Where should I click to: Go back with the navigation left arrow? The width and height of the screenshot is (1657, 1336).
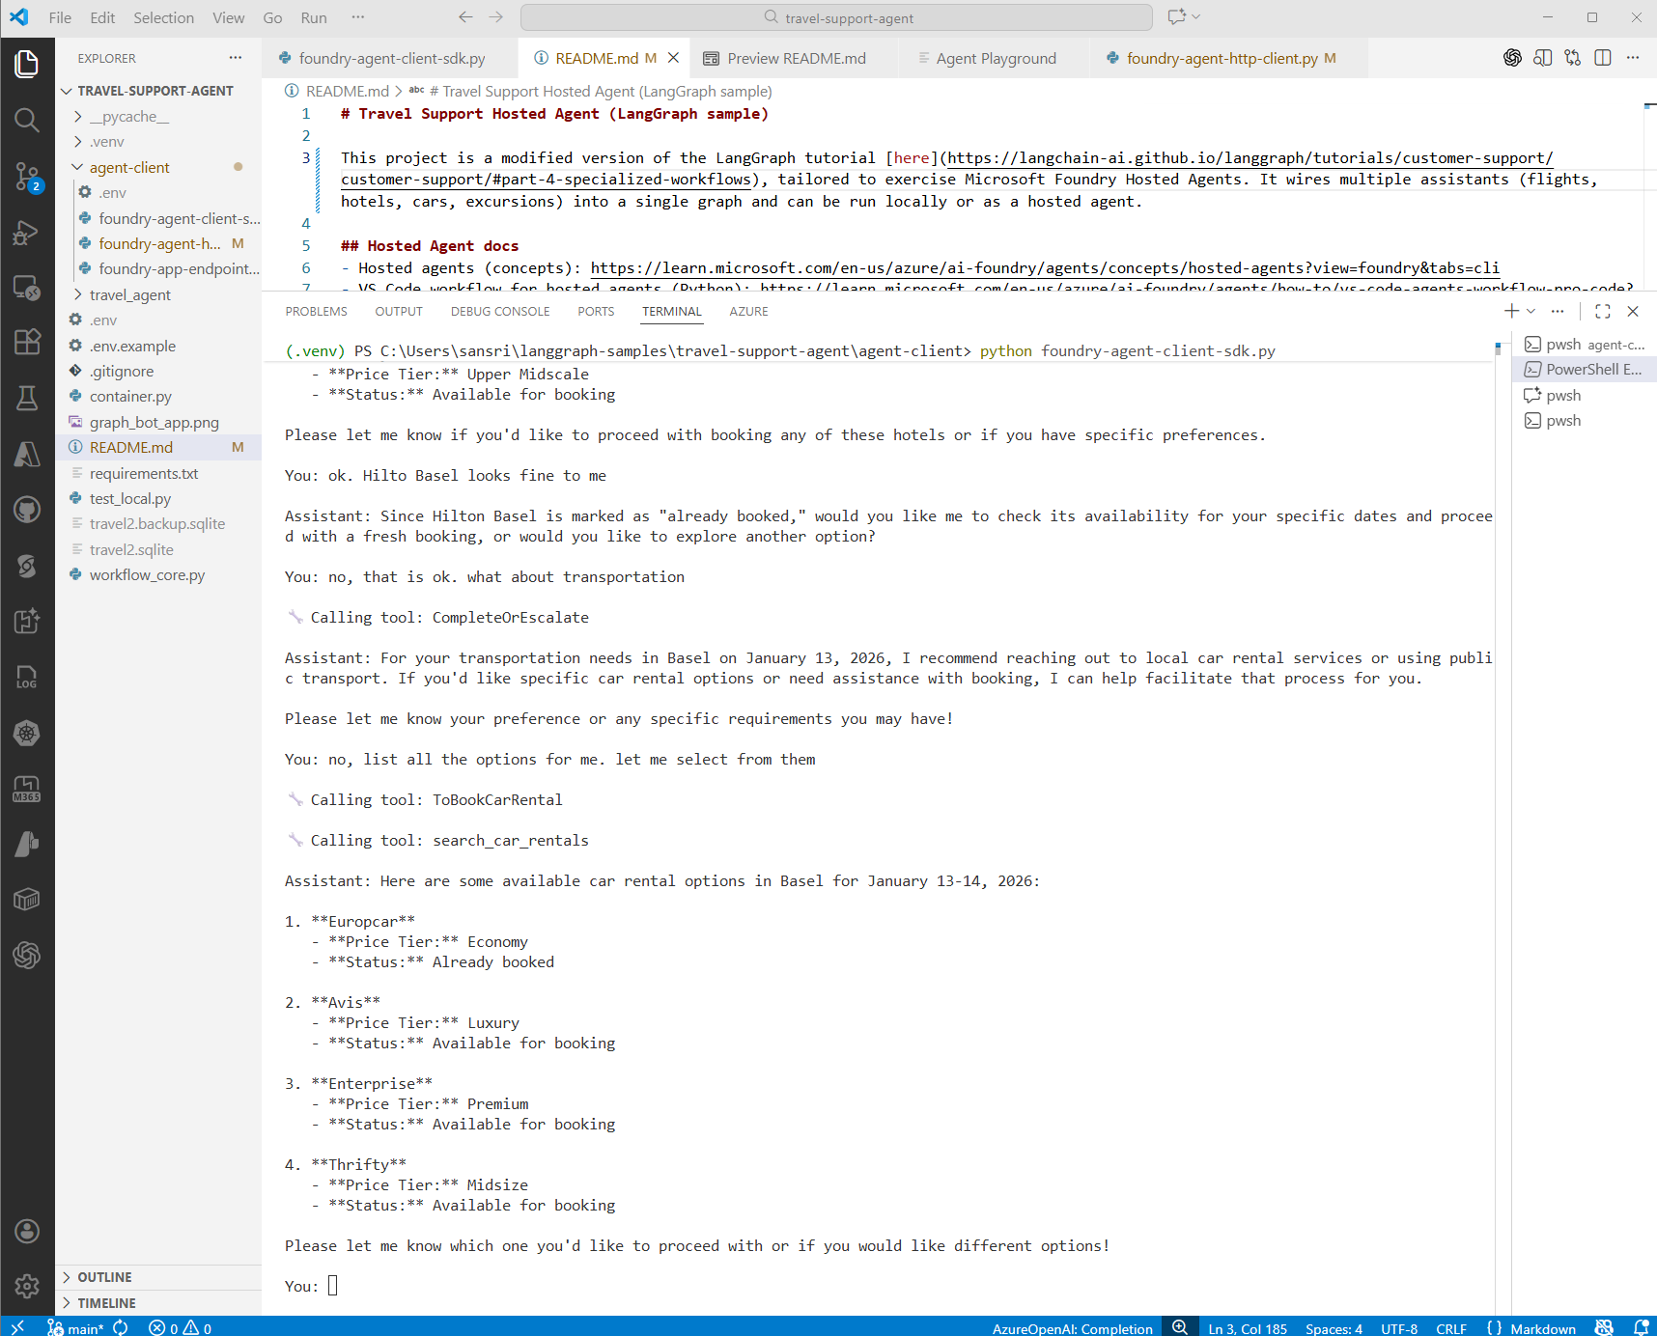click(x=465, y=17)
